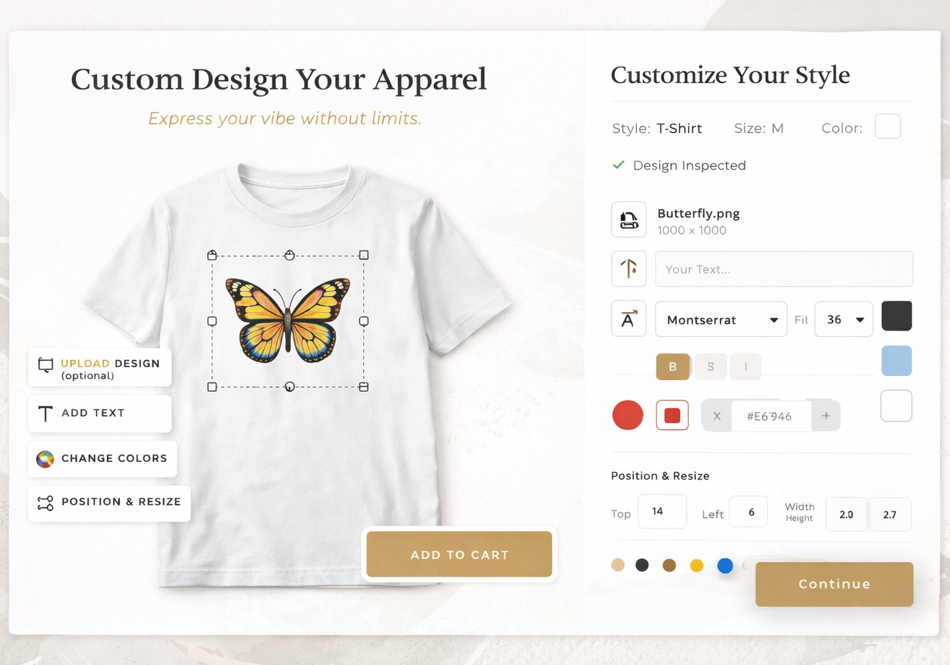Click the X icon beside hex code
This screenshot has width=950, height=665.
pyautogui.click(x=717, y=416)
